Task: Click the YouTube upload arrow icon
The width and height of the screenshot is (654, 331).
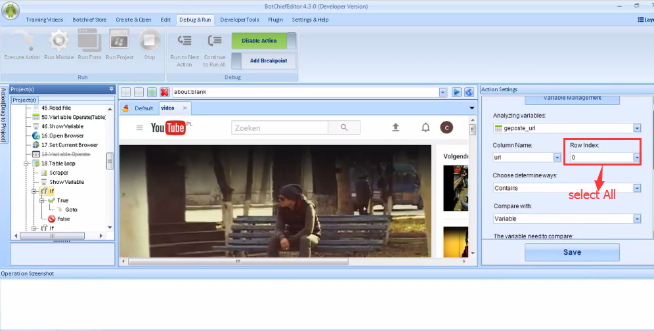Action: pyautogui.click(x=395, y=127)
